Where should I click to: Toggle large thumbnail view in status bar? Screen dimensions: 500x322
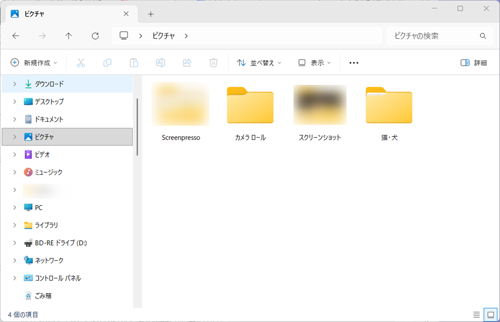click(490, 315)
